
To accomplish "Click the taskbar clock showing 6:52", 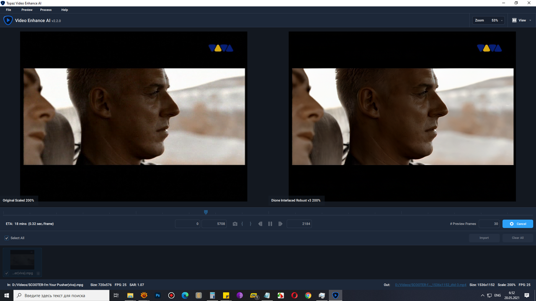I will [512, 296].
